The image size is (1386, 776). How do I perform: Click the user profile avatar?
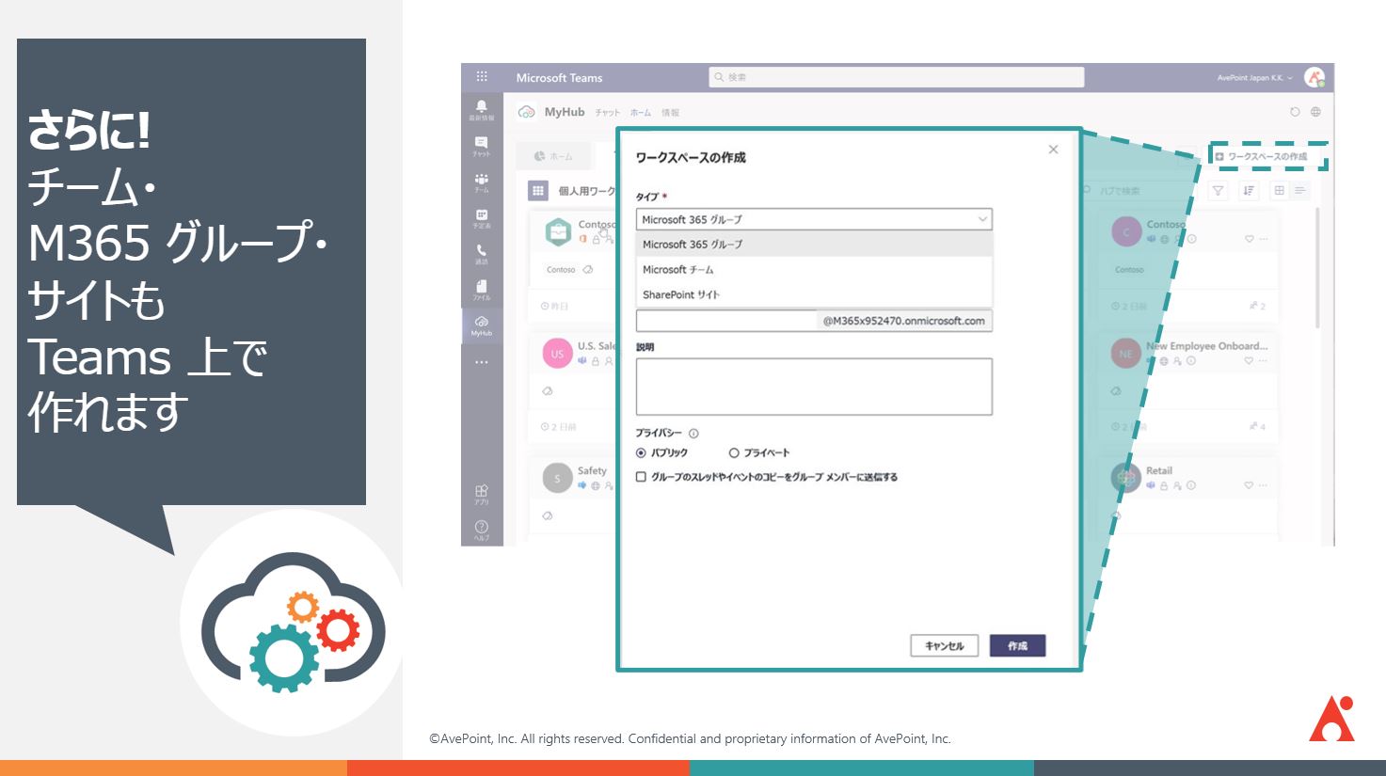point(1314,77)
